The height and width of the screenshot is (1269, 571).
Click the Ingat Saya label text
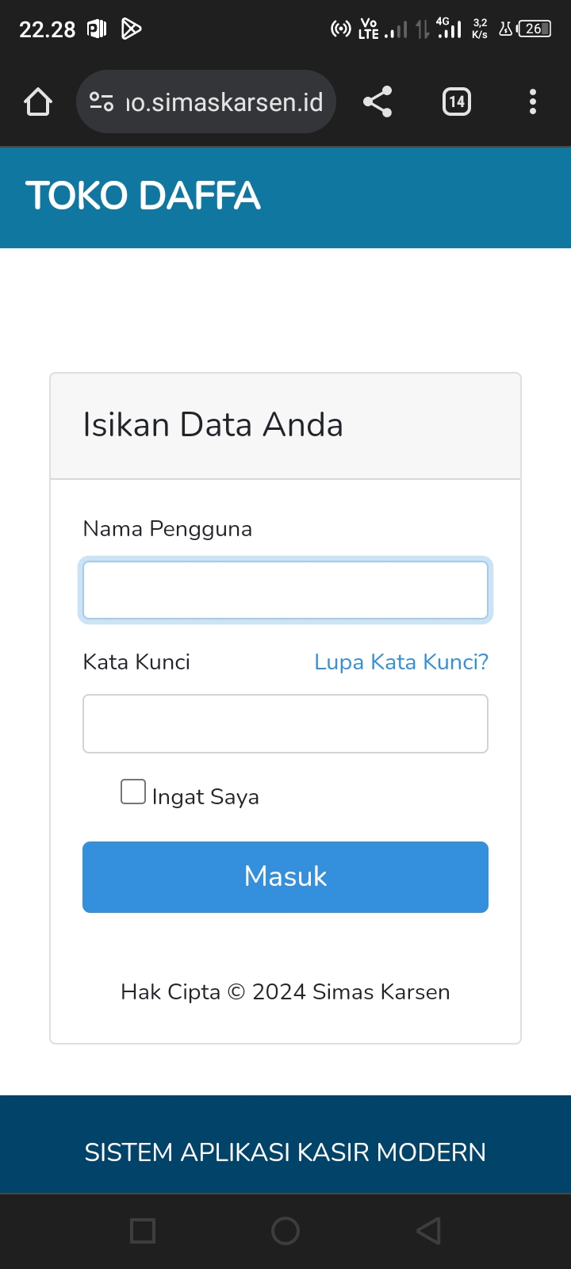[x=205, y=797]
